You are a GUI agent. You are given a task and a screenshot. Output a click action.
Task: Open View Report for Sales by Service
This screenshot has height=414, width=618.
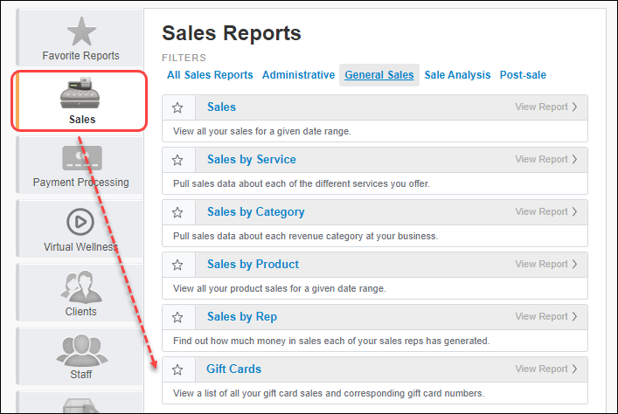546,160
